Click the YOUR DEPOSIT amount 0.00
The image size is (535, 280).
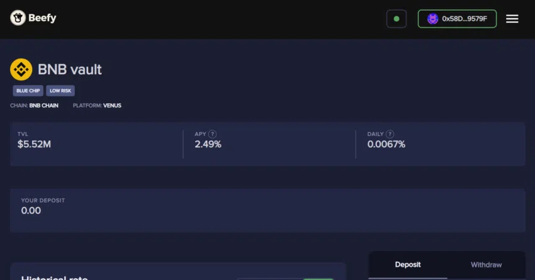coord(31,210)
